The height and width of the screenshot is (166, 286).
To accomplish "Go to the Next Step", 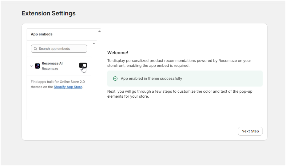I will coord(250,131).
